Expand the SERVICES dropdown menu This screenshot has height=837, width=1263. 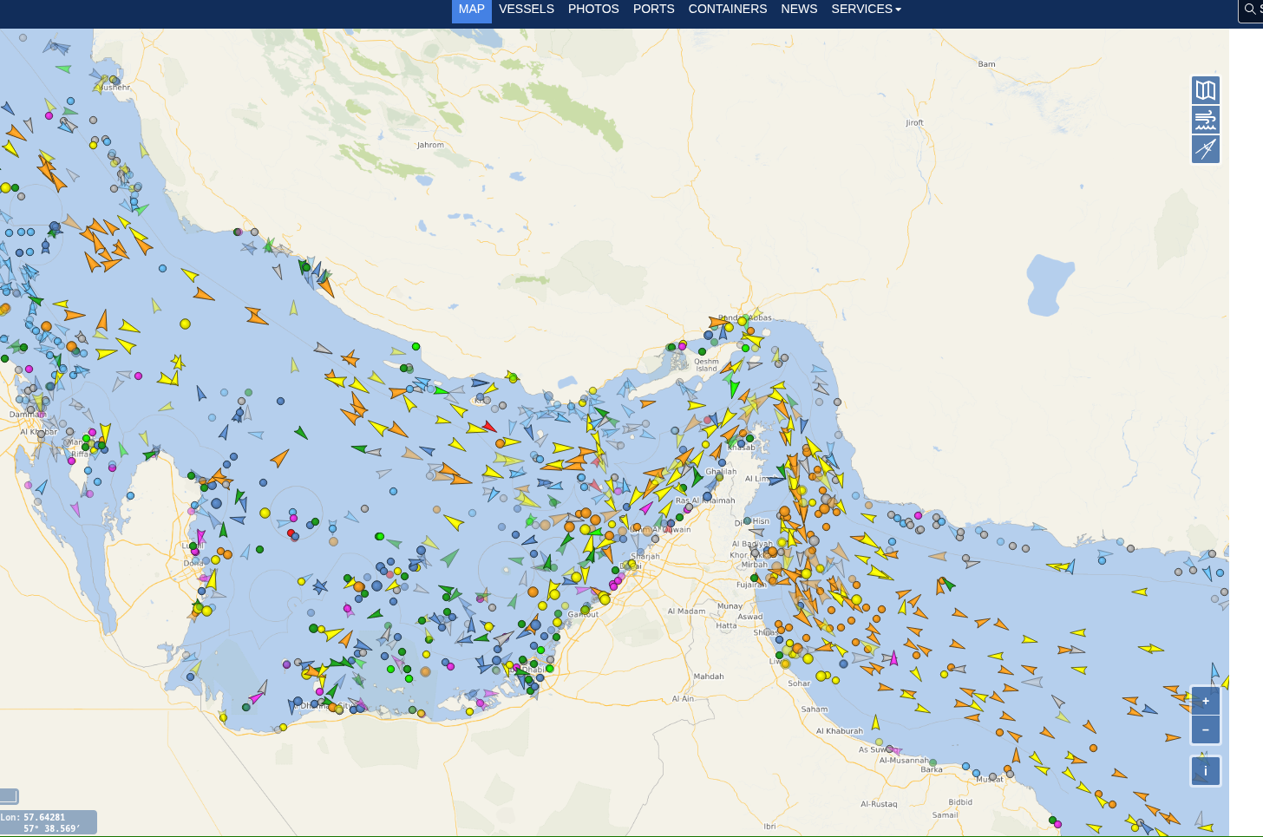pos(866,10)
